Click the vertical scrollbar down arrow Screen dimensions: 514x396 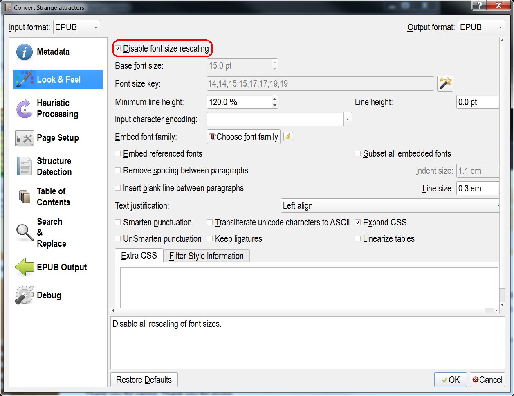coord(502,304)
